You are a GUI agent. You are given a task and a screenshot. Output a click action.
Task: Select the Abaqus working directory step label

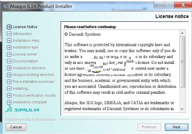[33, 75]
